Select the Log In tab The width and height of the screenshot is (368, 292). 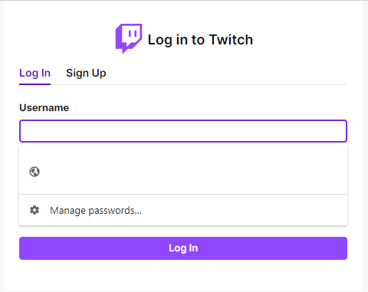click(35, 73)
